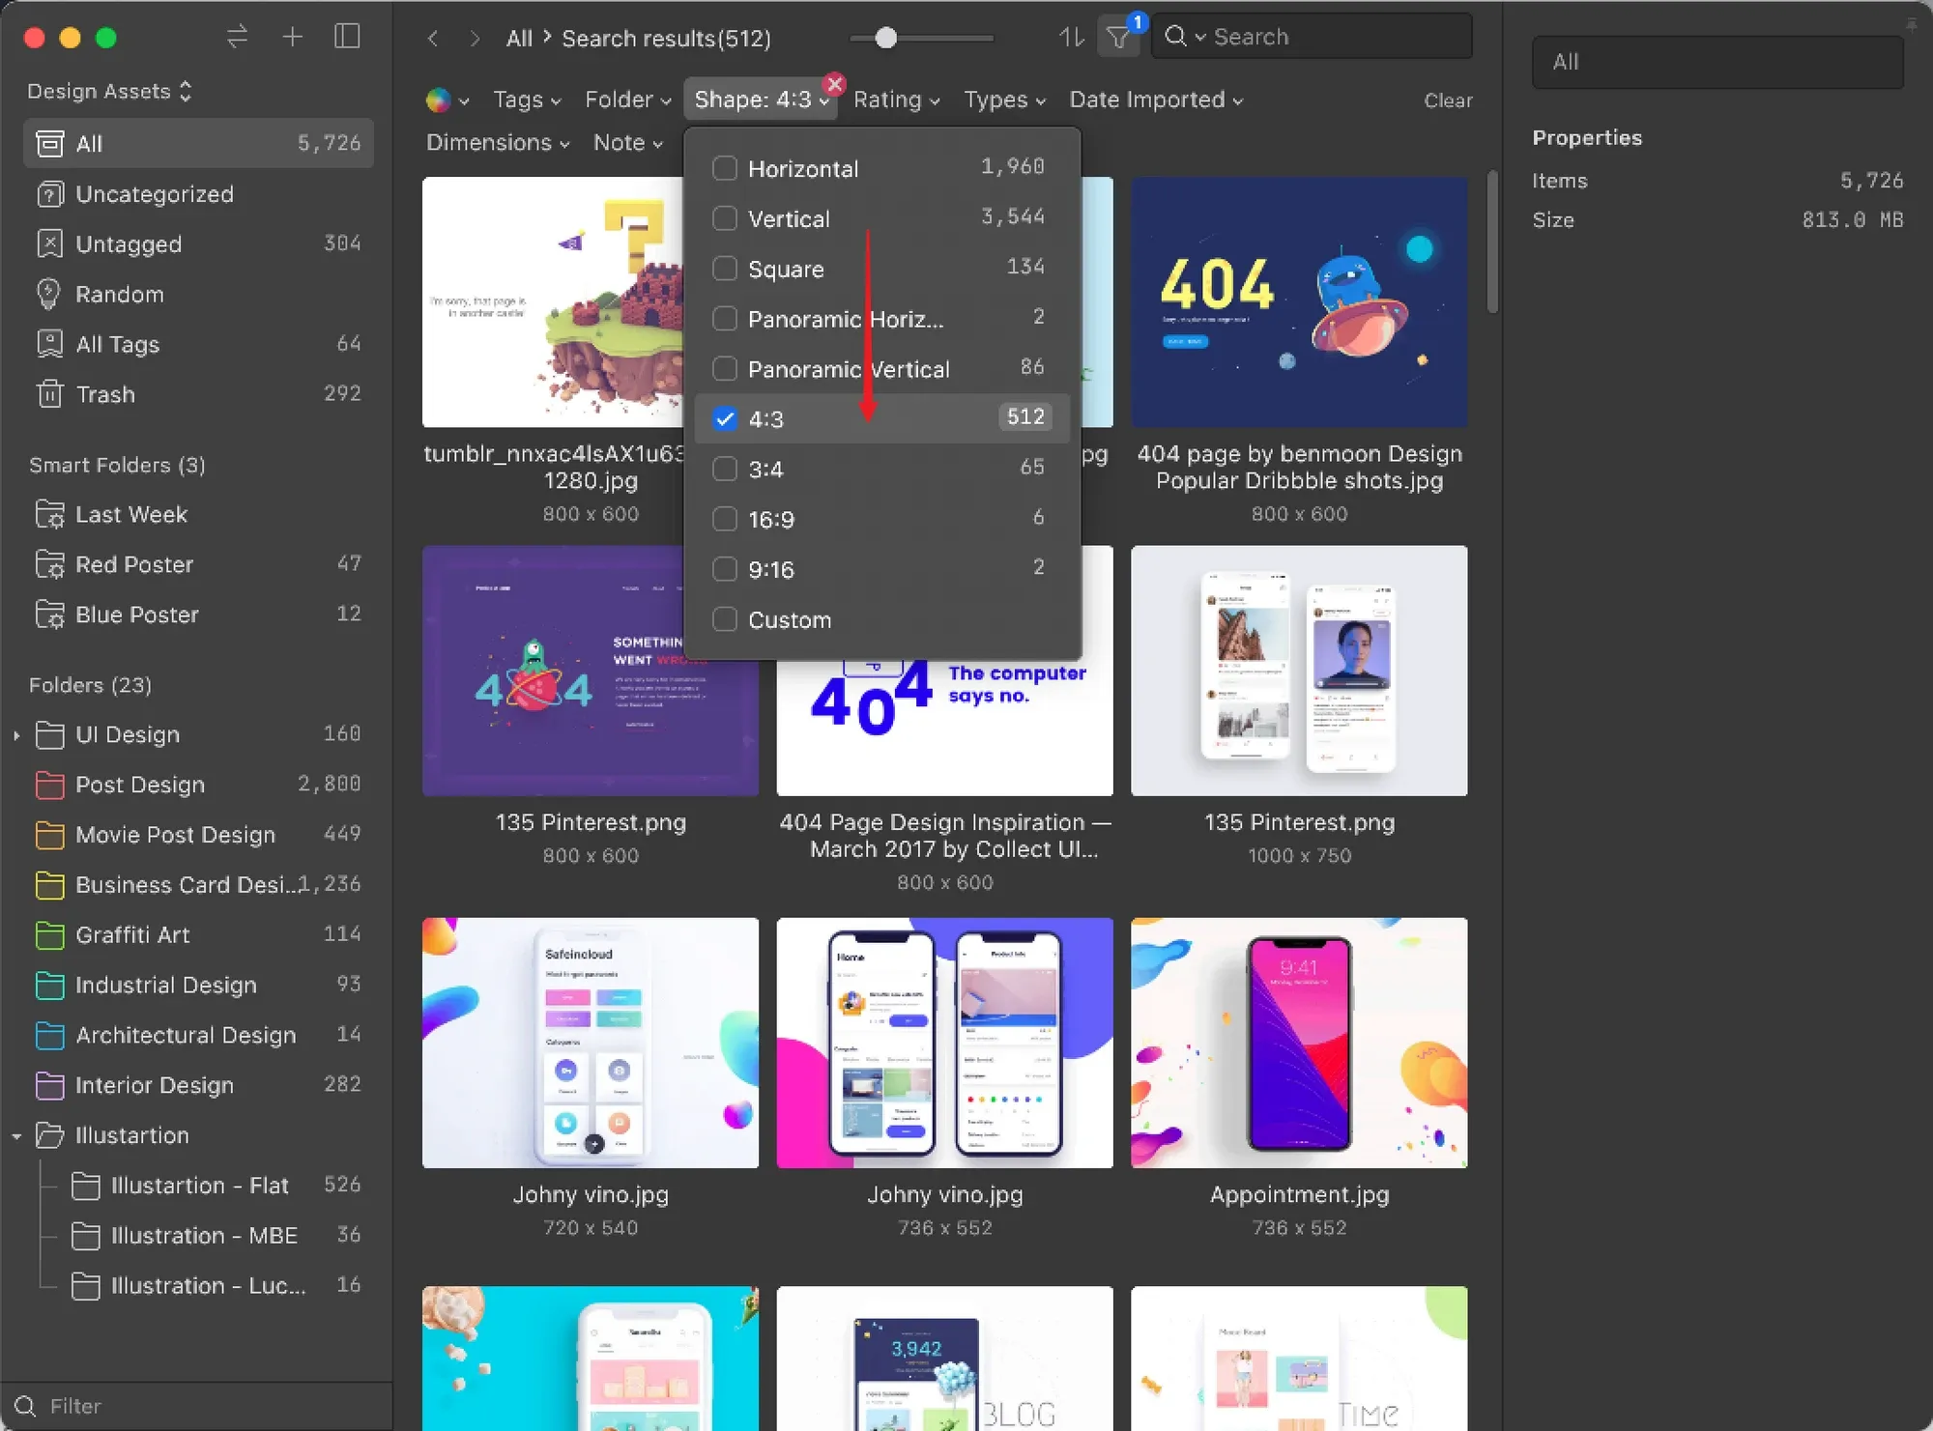The image size is (1933, 1431).
Task: Check the Panoramic Horiz... checkbox
Action: click(725, 319)
